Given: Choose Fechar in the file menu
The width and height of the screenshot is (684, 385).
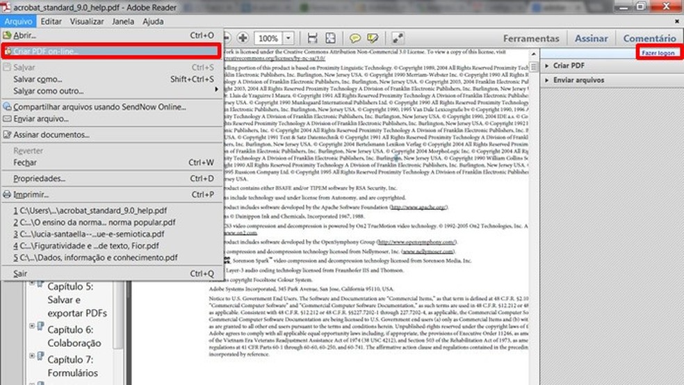Looking at the screenshot, I should (112, 162).
